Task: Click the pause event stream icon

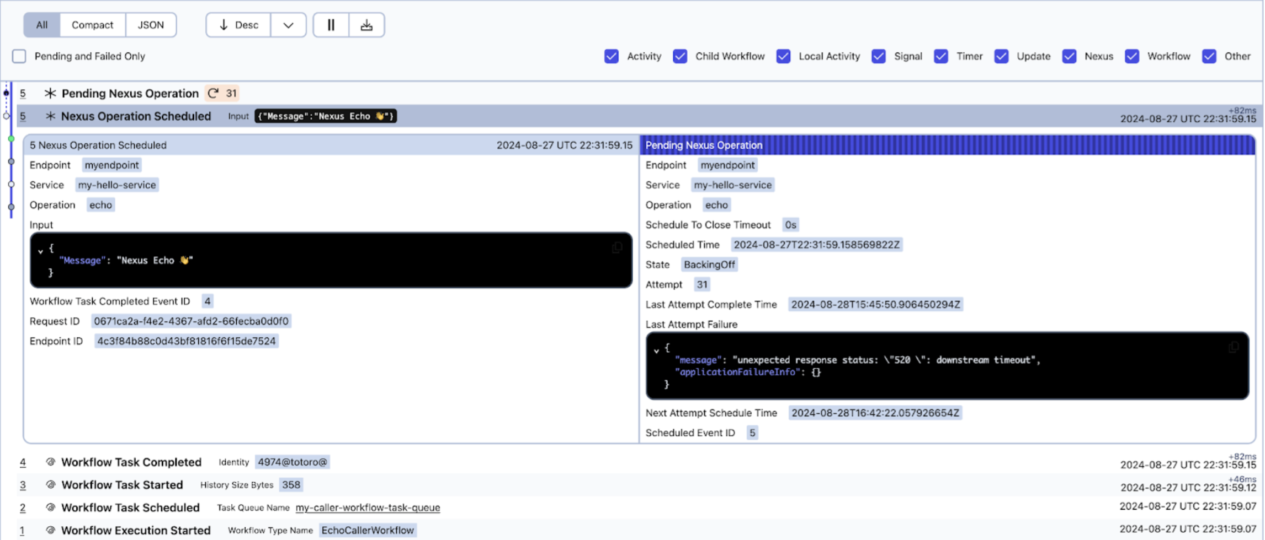Action: point(331,25)
